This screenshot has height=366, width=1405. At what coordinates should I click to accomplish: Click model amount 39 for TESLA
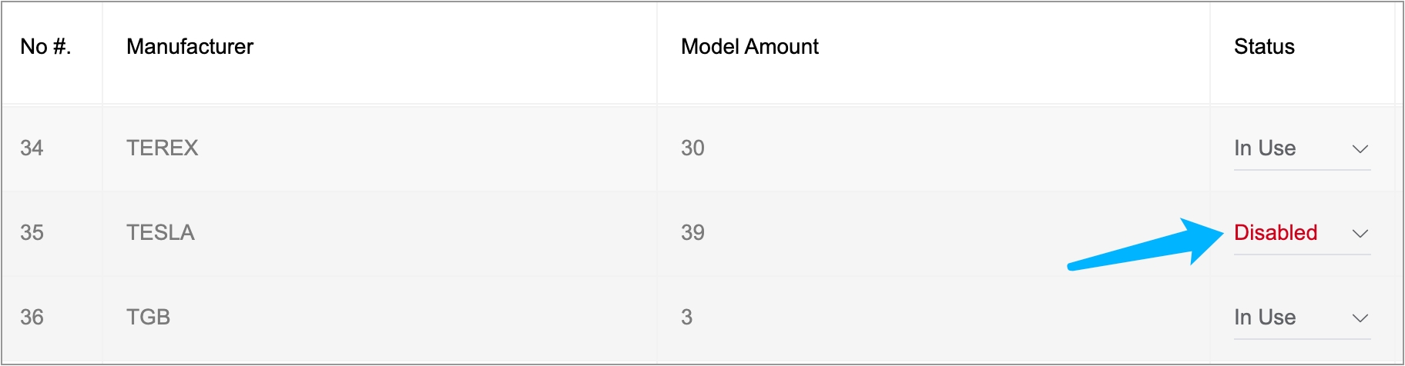click(x=692, y=233)
